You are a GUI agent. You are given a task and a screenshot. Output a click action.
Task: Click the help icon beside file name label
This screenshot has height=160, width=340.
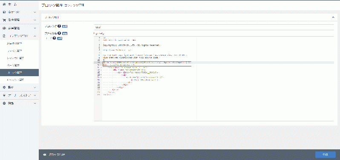click(59, 33)
